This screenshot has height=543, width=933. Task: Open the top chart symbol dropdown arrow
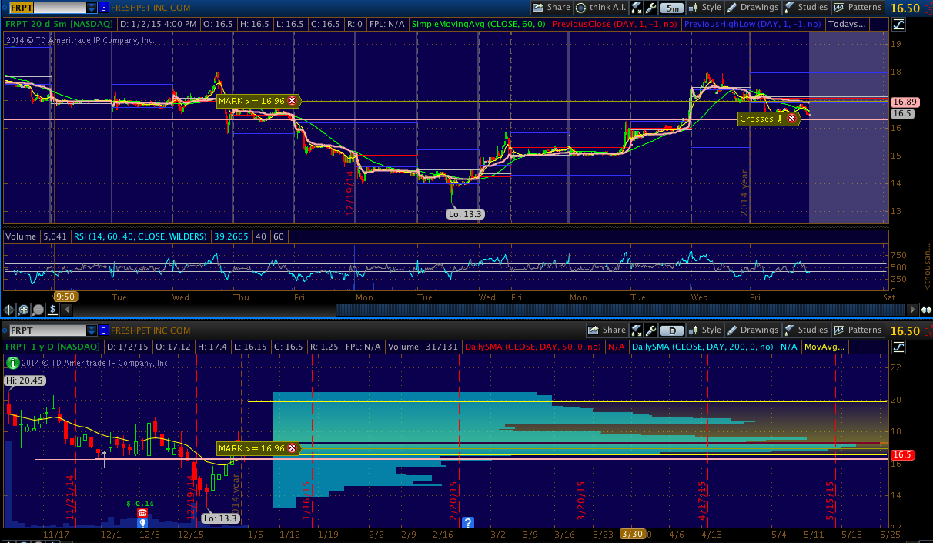pos(92,8)
